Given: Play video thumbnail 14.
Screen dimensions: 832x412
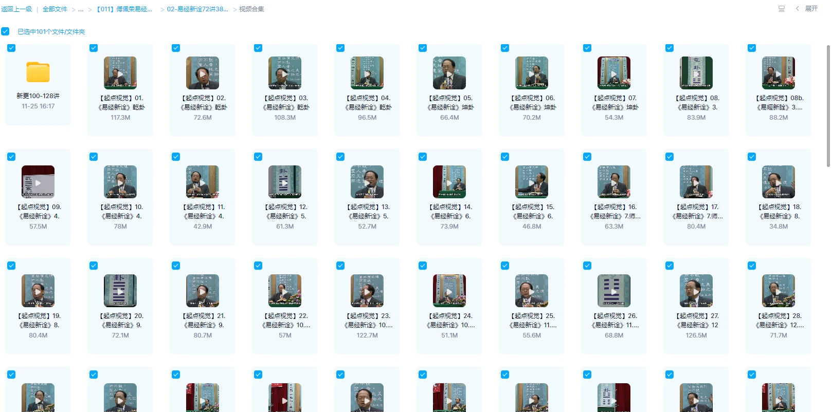Looking at the screenshot, I should point(449,182).
